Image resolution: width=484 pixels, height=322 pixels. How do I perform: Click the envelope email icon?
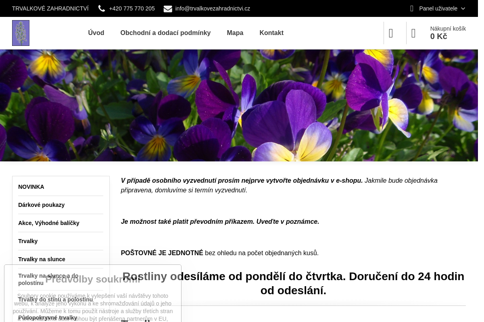(168, 9)
